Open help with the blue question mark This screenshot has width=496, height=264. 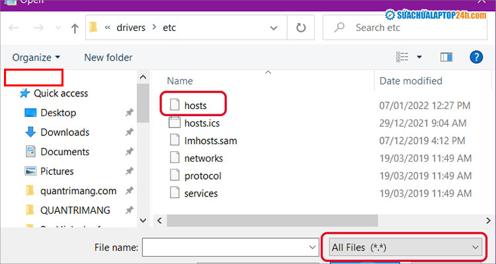pyautogui.click(x=476, y=57)
